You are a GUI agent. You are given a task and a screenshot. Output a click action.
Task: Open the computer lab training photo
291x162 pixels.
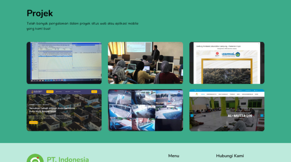tap(145, 63)
